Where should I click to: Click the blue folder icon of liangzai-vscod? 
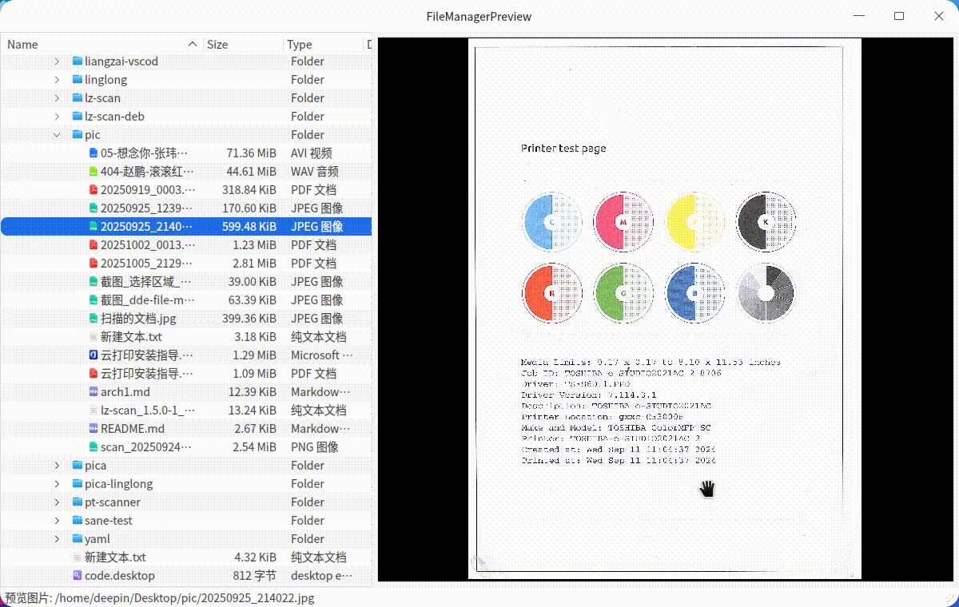click(x=78, y=61)
